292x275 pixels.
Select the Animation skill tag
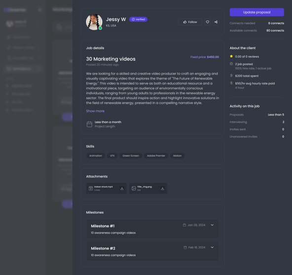(96, 156)
